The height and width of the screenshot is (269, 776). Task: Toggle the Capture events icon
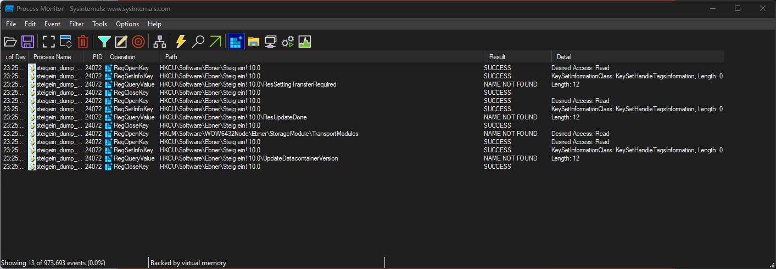[49, 42]
